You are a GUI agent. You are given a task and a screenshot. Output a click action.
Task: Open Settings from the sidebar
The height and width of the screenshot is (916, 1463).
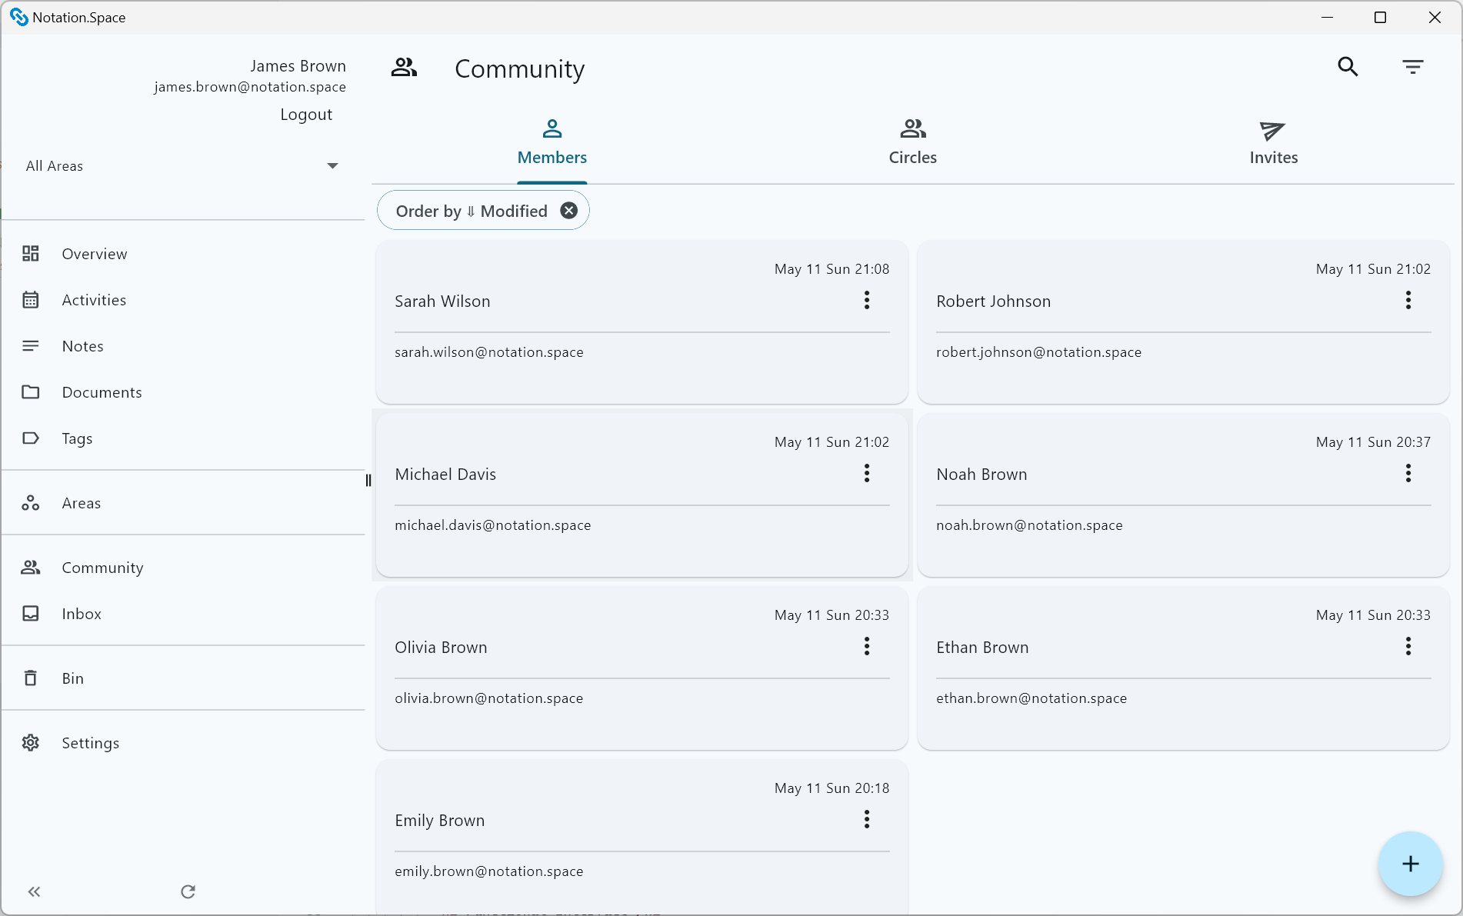(x=90, y=743)
